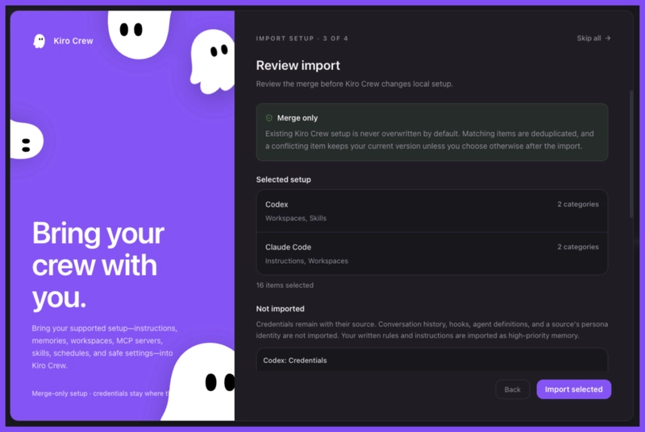
Task: Click the 'Not imported' section heading
Action: click(x=280, y=309)
